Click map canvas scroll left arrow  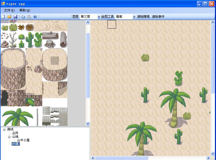pos(93,158)
